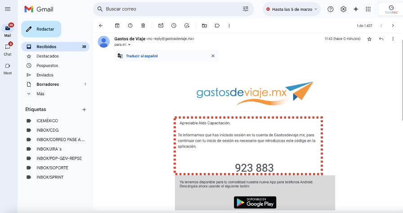Image resolution: width=403 pixels, height=213 pixels.
Task: Add the email to Tasks
Action: pos(187,26)
